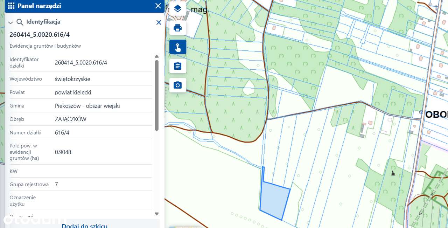Click the Panel narzędzi grid icon
The image size is (448, 228).
11,6
